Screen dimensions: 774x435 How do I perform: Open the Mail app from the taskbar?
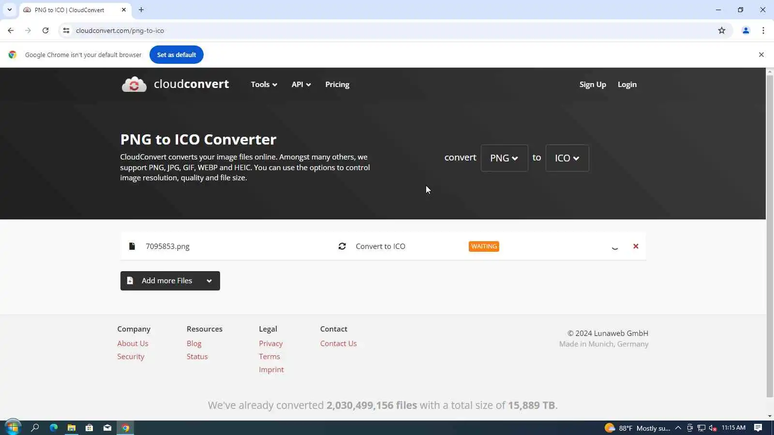coord(107,428)
